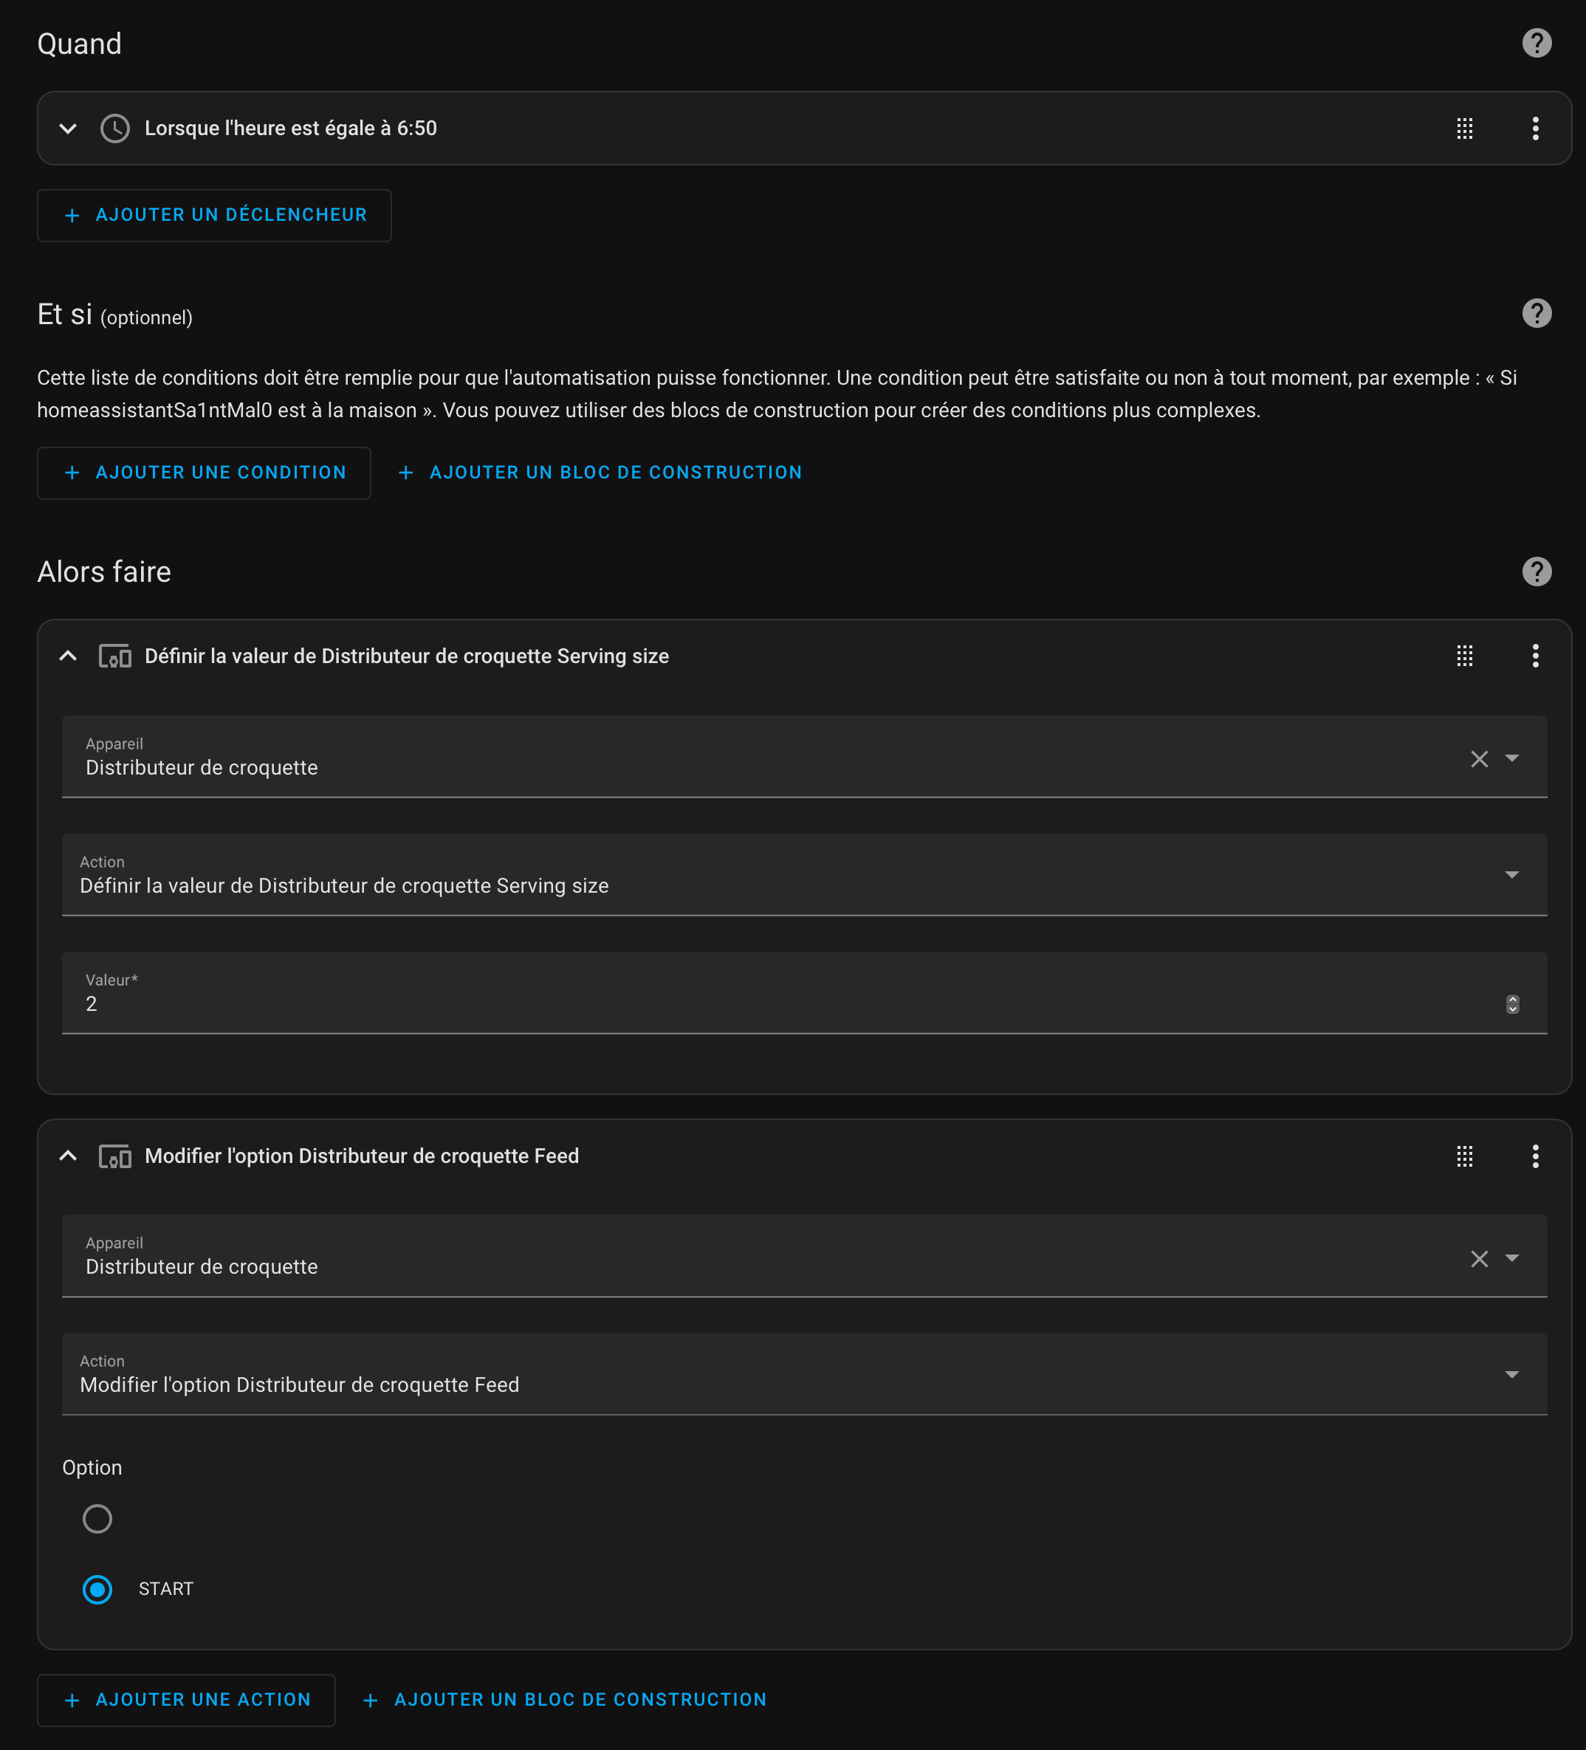Collapse the Feed option action card

click(x=68, y=1156)
